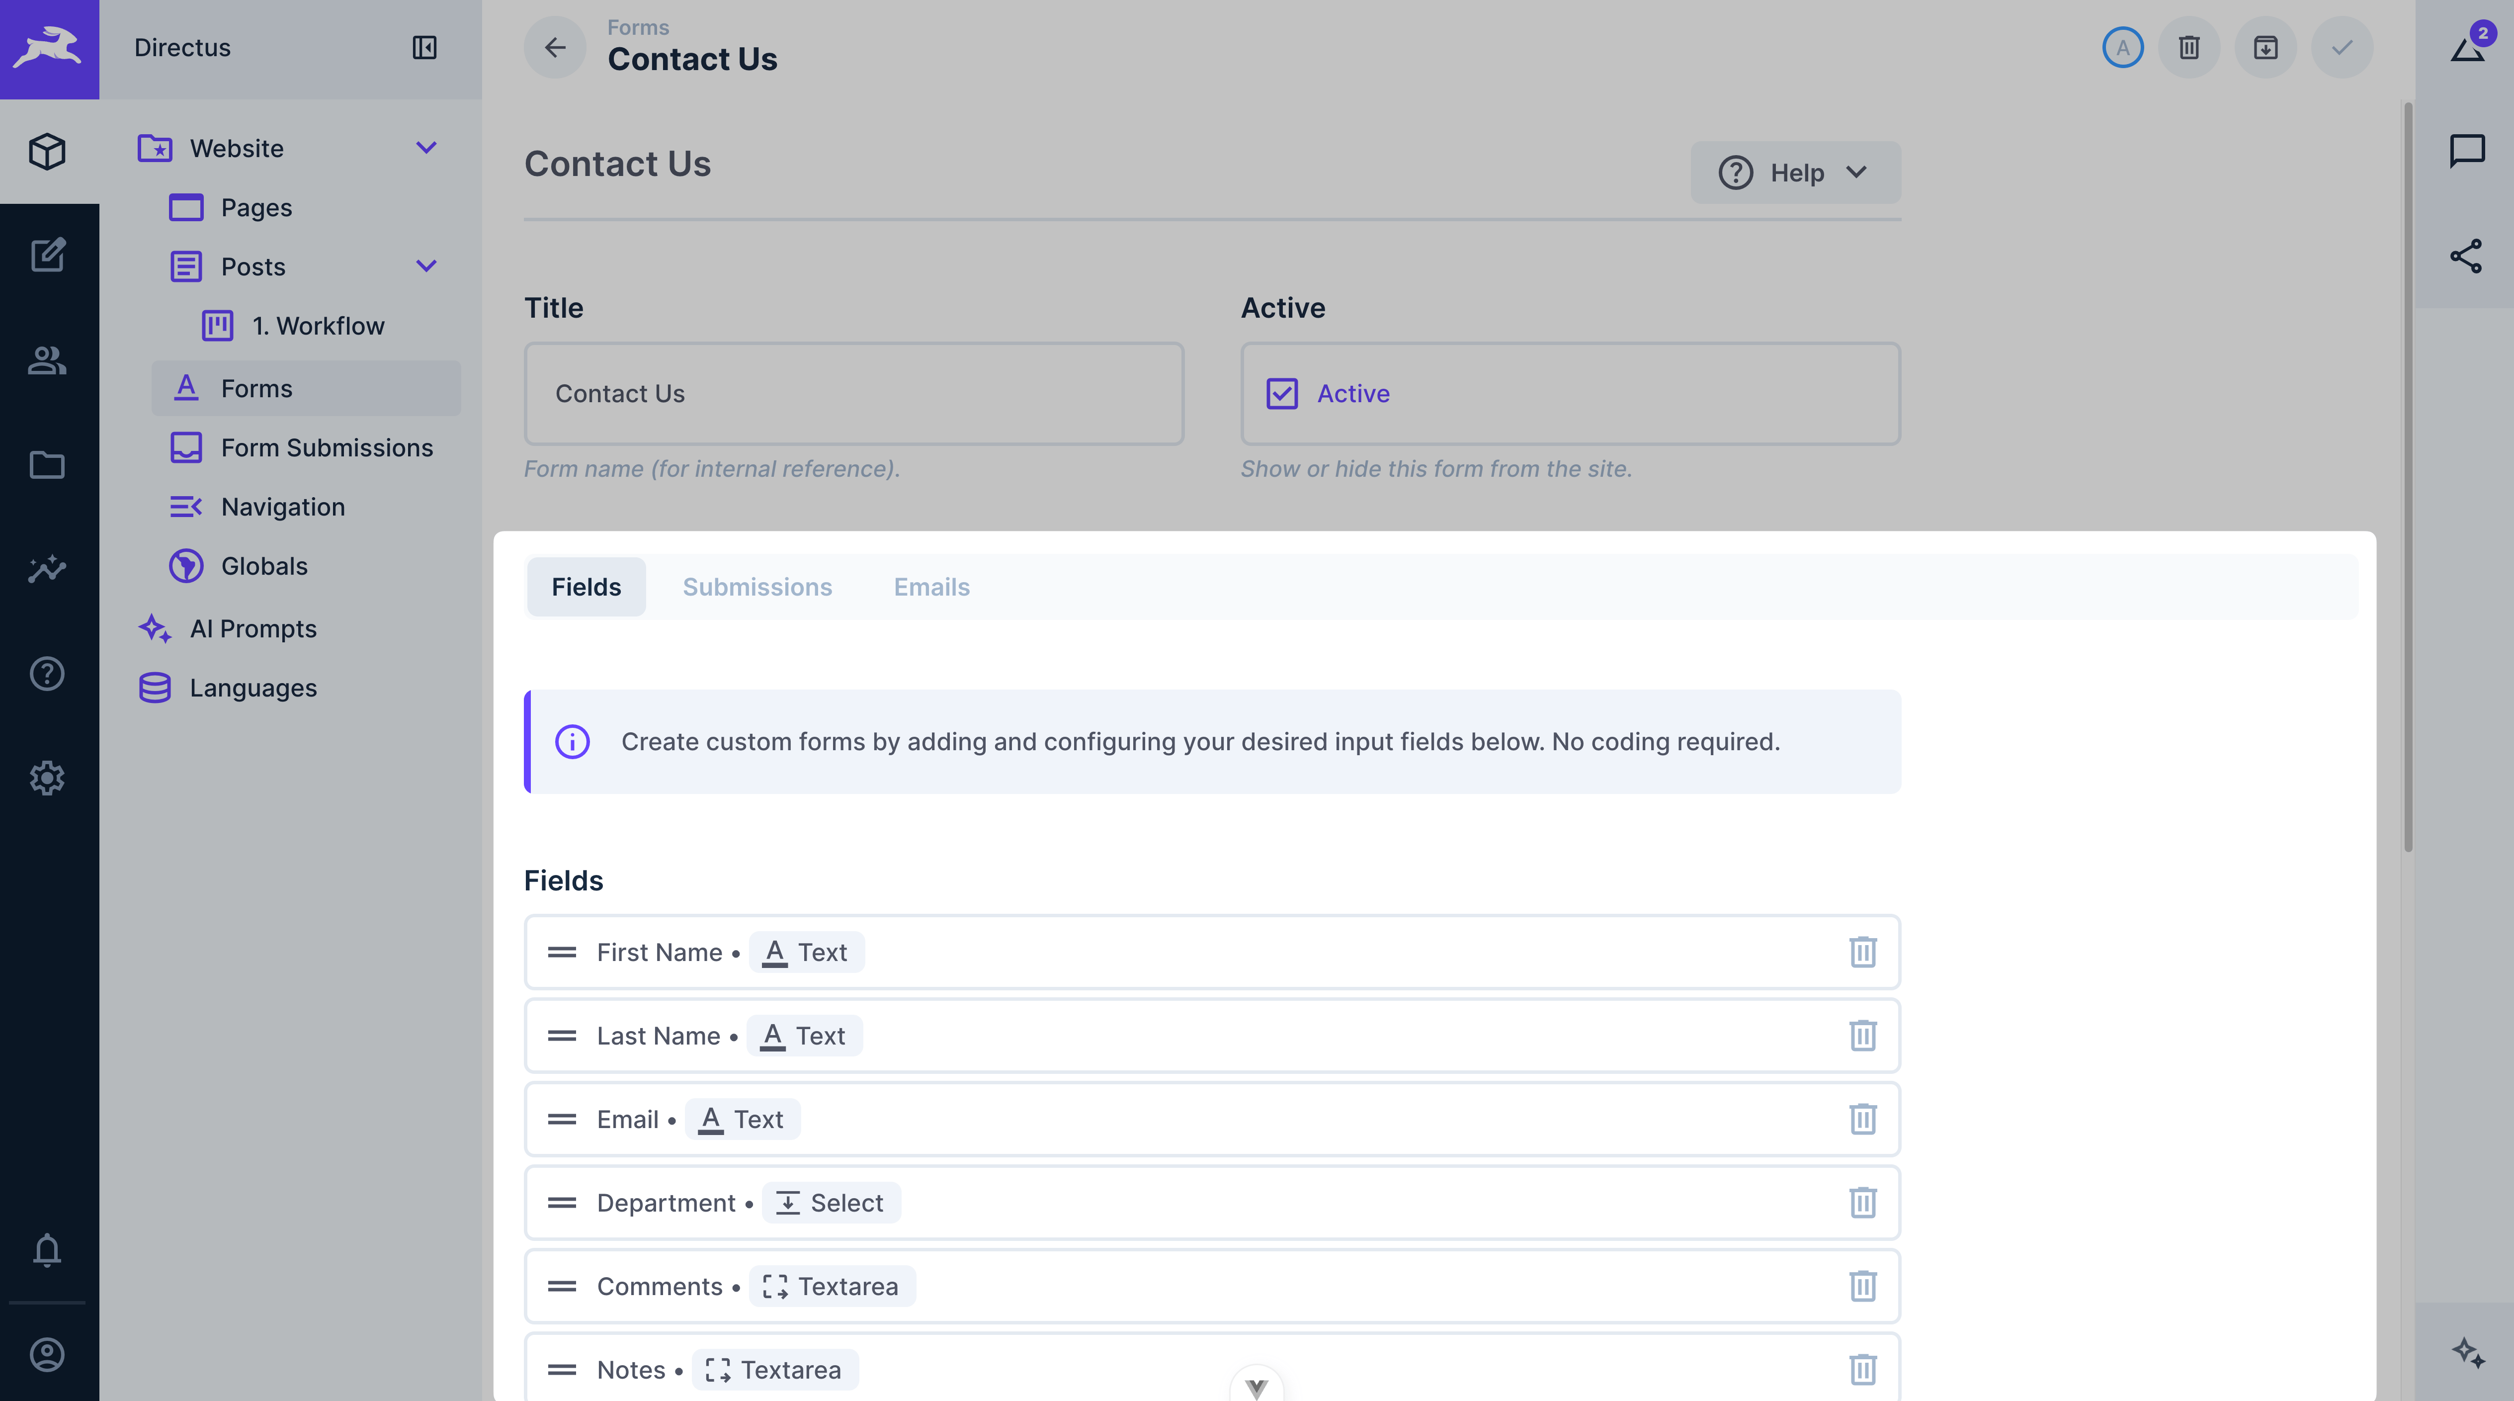Collapse the Website folder chevron
Viewport: 2514px width, 1401px height.
[426, 148]
